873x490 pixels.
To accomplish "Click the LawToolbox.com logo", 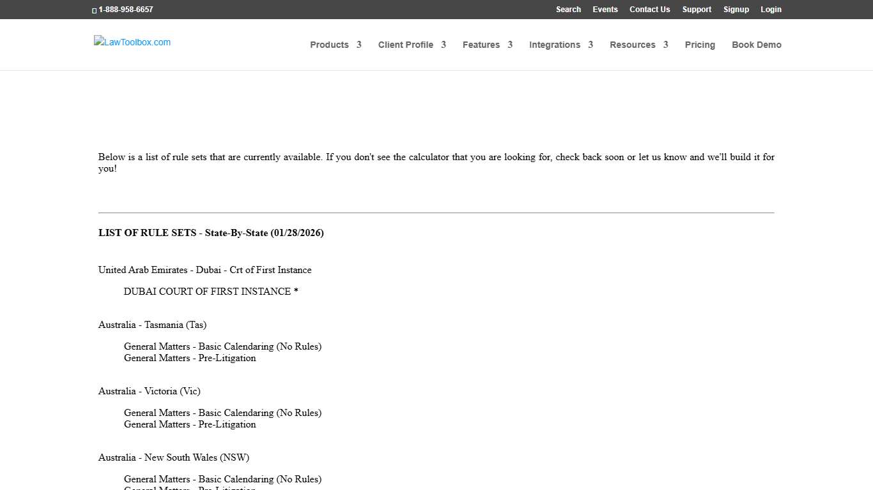I will tap(132, 42).
